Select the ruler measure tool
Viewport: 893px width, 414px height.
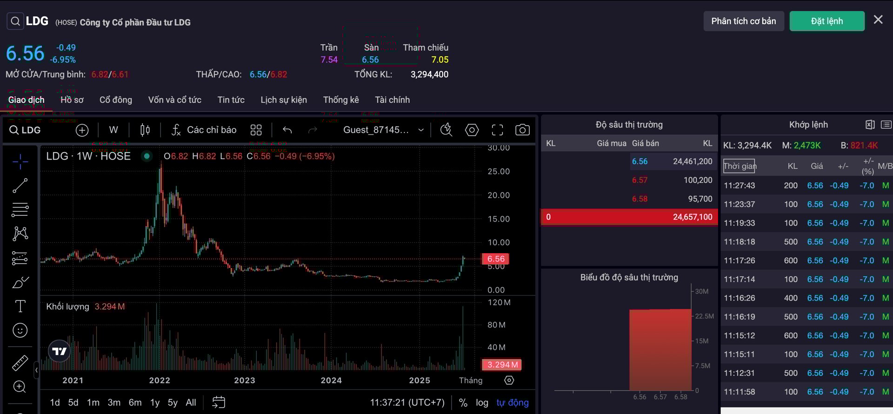(x=20, y=363)
